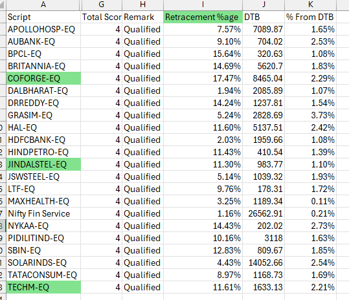Click DTB value 1633.13
Screen dimensions: 349x300
(x=264, y=287)
